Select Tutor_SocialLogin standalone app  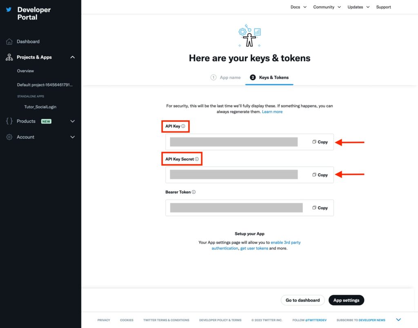[x=40, y=107]
